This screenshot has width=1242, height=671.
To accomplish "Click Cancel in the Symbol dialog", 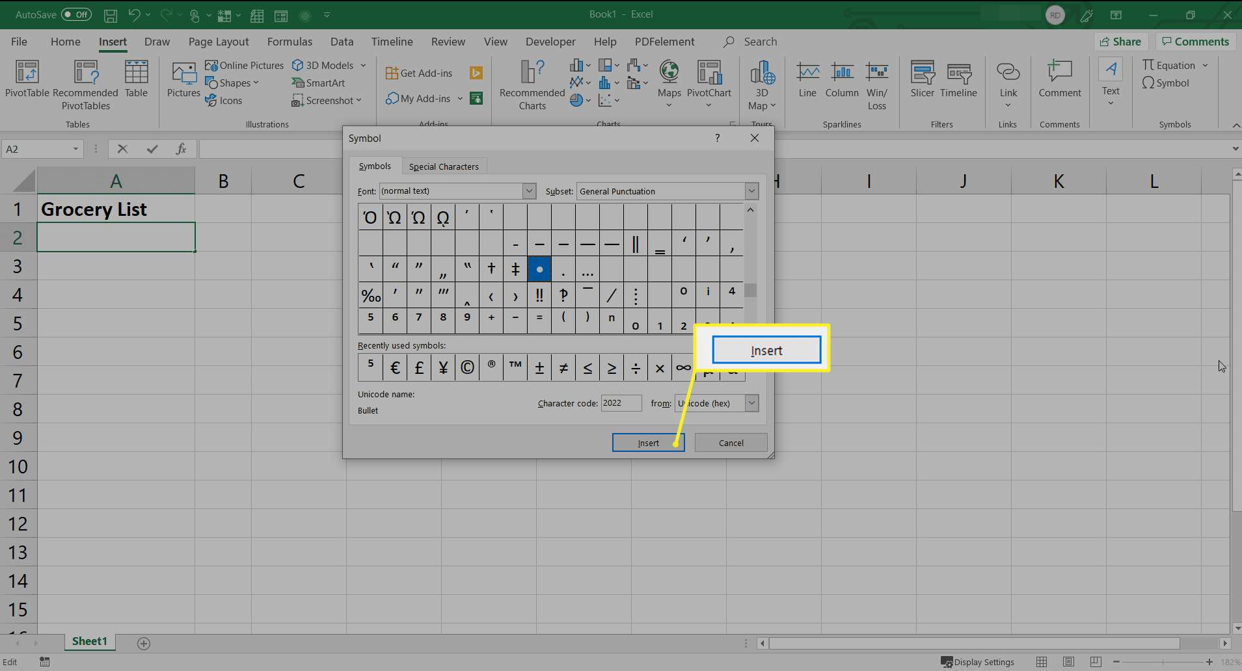I will tap(731, 443).
